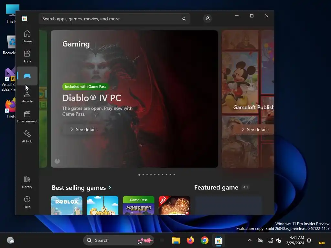Open Firefox from the taskbar
The image size is (331, 248).
[190, 240]
